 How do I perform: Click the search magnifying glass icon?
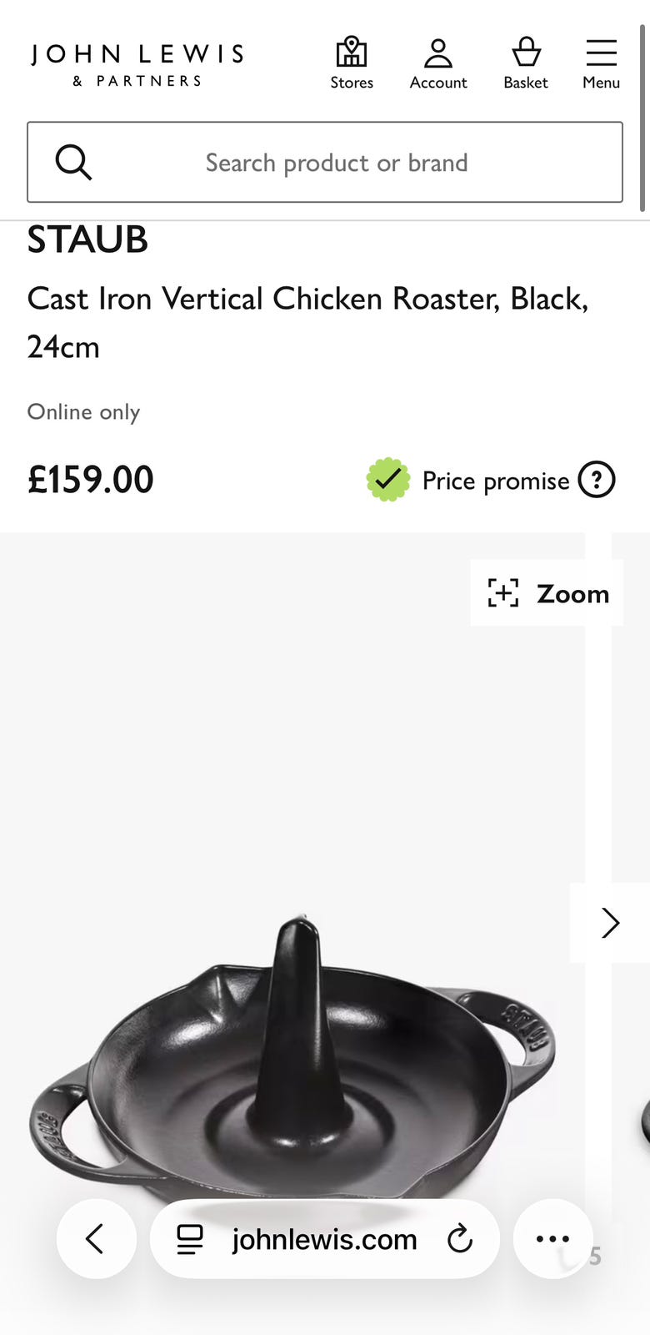pyautogui.click(x=73, y=162)
